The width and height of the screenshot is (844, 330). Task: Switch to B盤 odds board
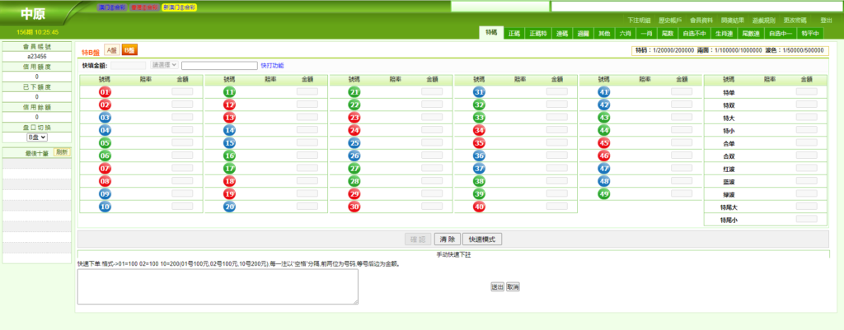pos(129,49)
